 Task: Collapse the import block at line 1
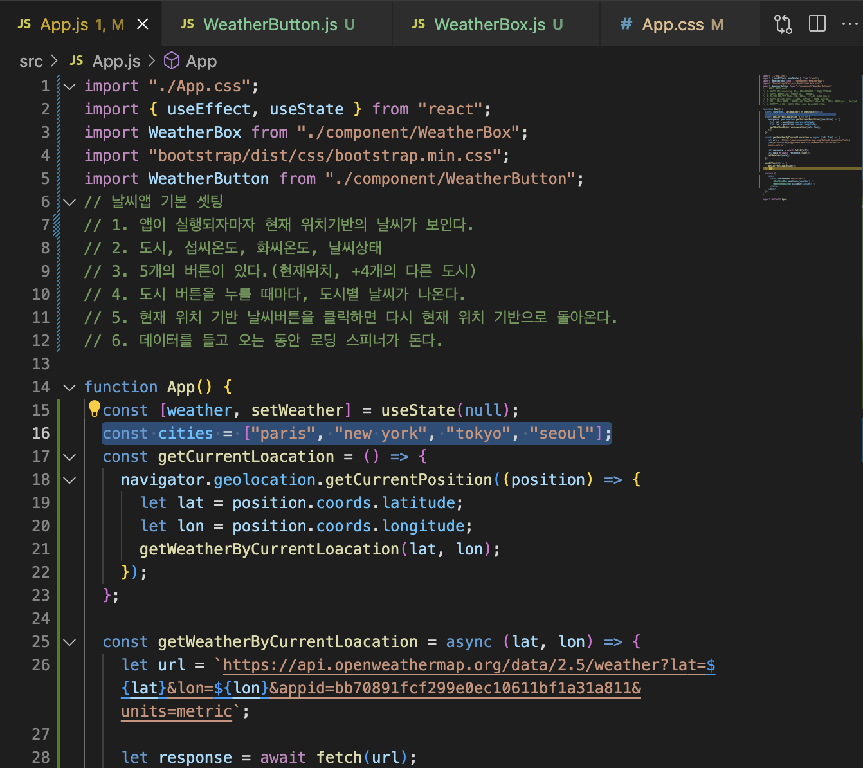click(69, 86)
